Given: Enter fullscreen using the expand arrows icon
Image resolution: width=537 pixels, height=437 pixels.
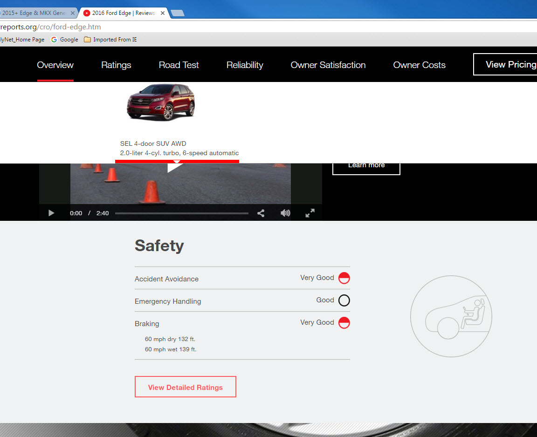Looking at the screenshot, I should [310, 213].
